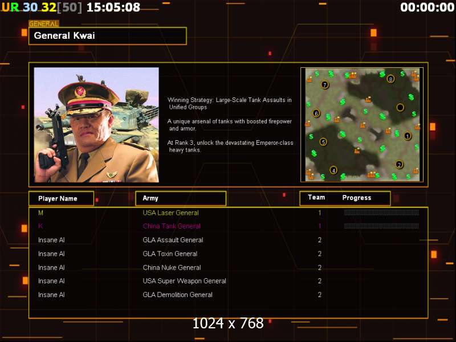Click the Team column header label
The image size is (456, 342).
tap(316, 197)
